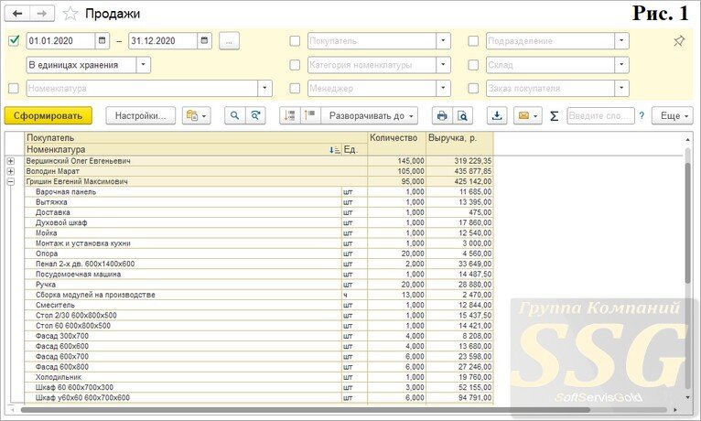Click the 'Сборка модулей на производстве' row
Image resolution: width=701 pixels, height=421 pixels.
(x=259, y=295)
